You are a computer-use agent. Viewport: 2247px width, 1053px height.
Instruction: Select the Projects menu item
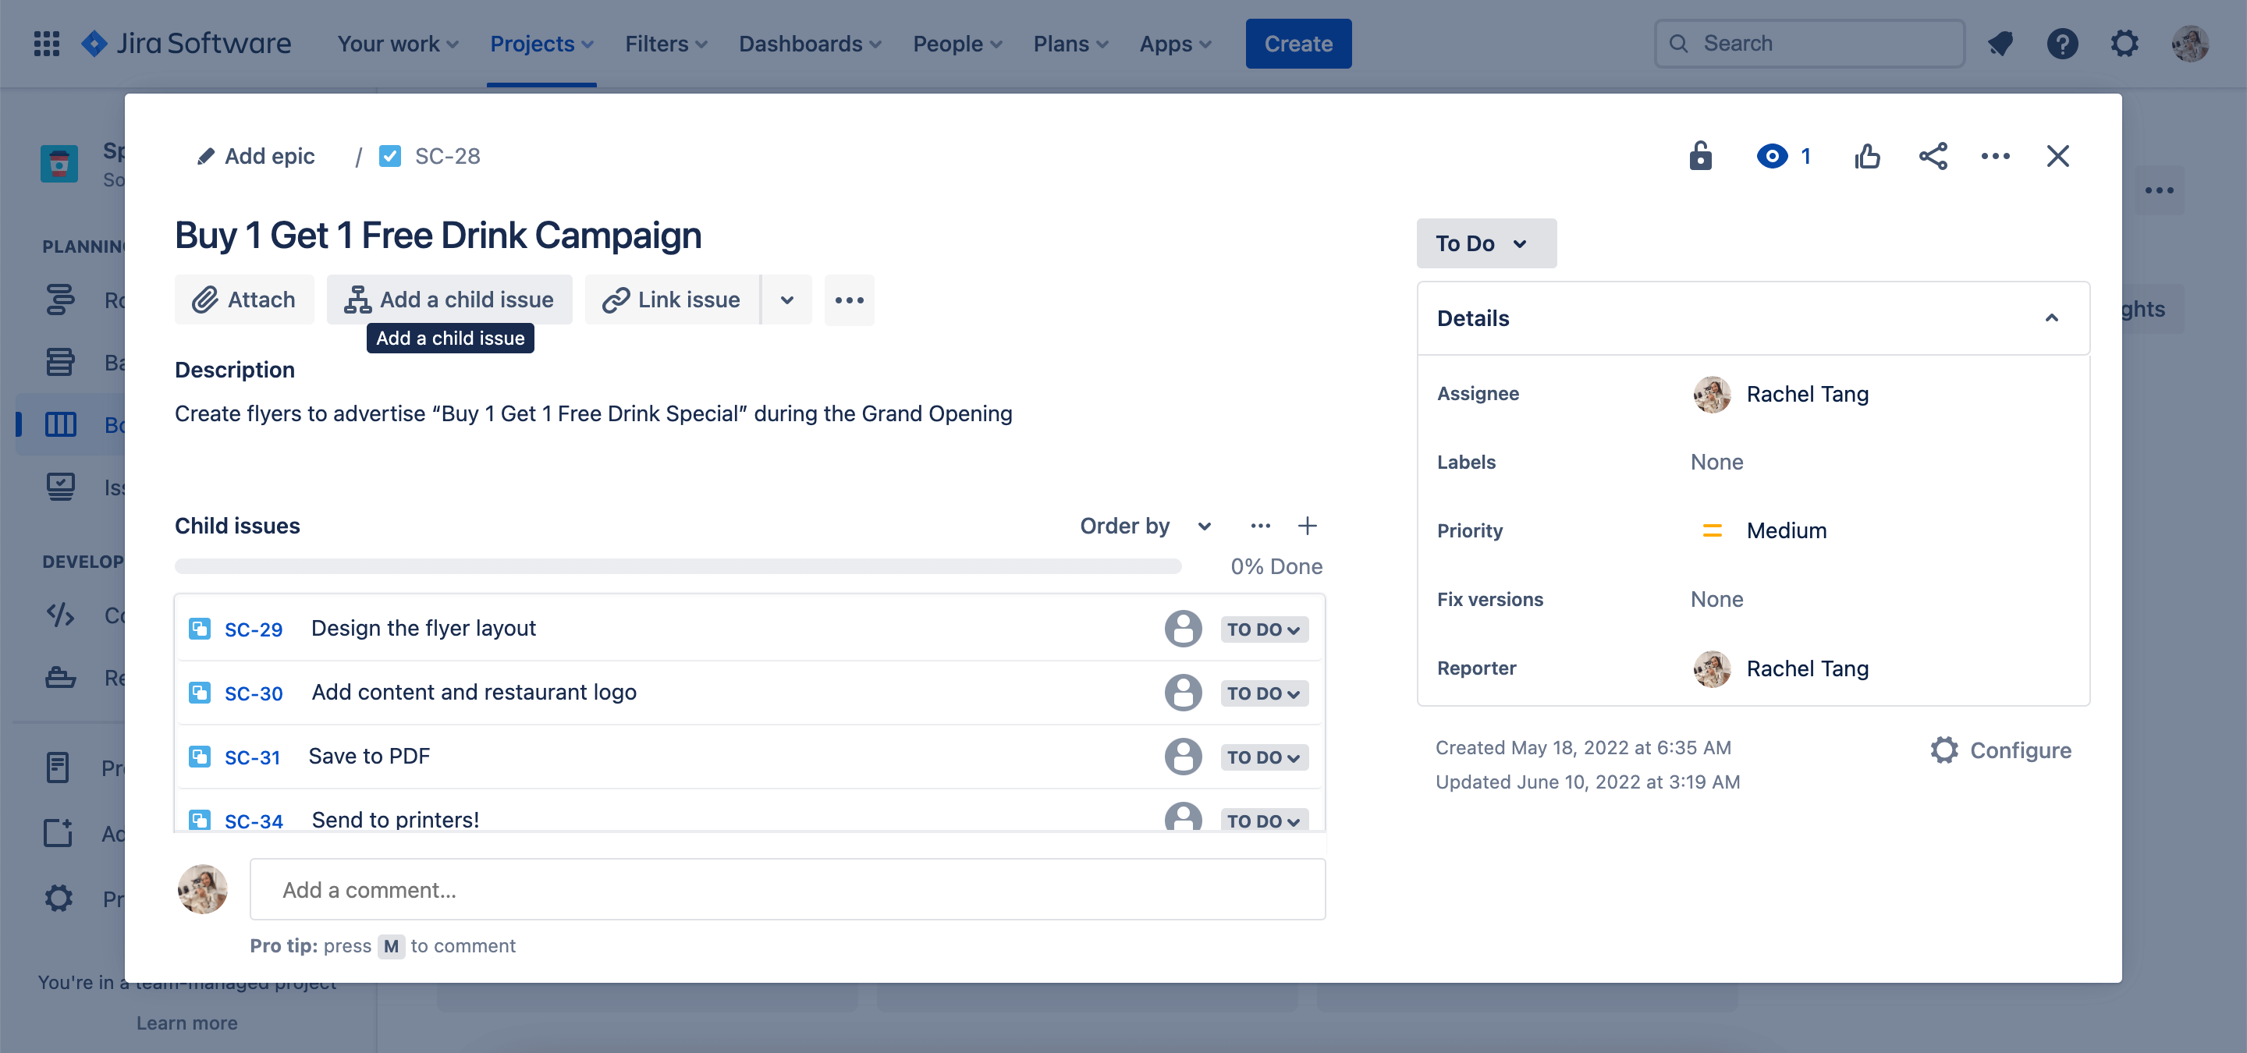pos(541,41)
